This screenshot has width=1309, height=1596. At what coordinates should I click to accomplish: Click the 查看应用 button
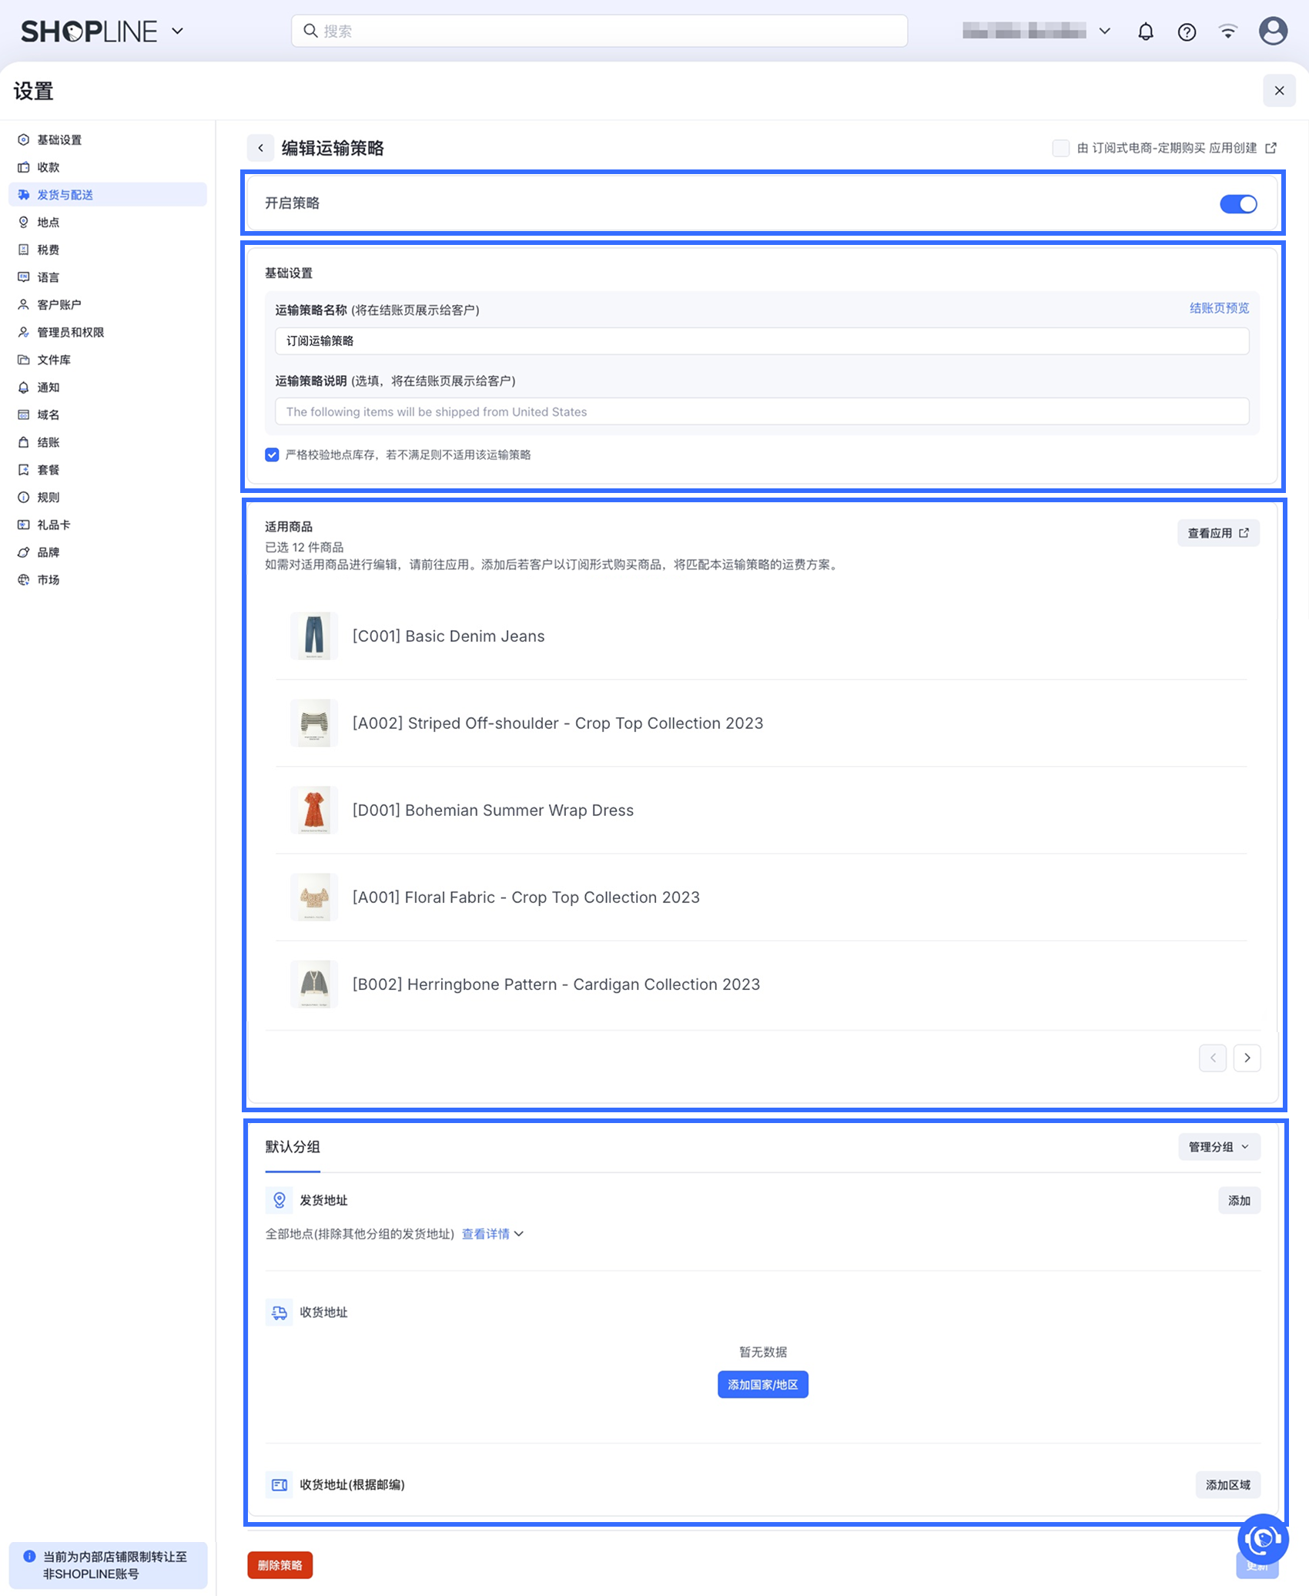point(1218,533)
